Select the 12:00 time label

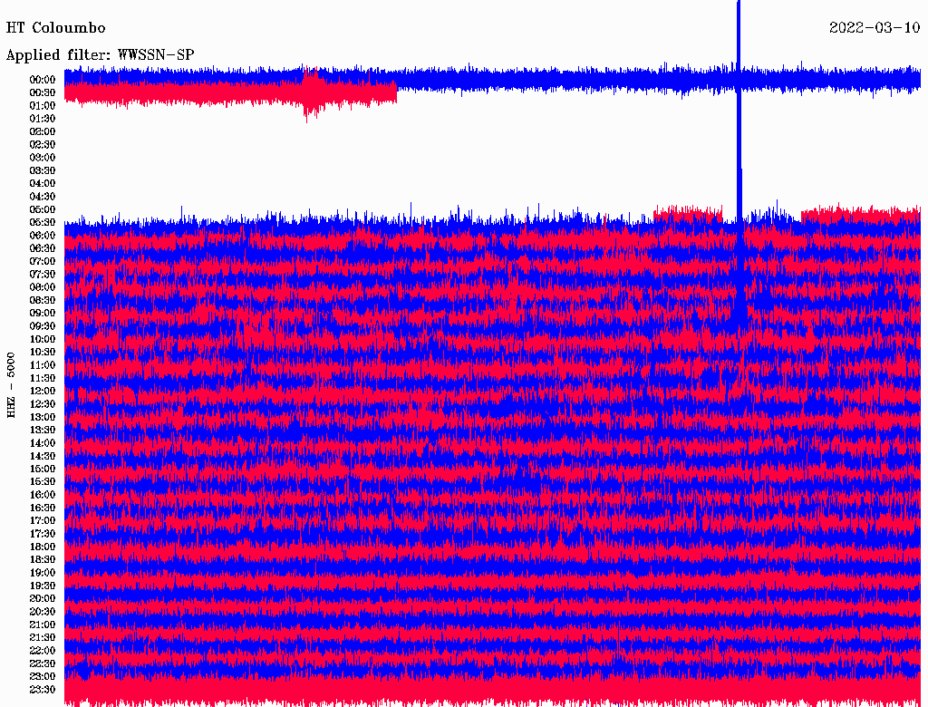(43, 391)
